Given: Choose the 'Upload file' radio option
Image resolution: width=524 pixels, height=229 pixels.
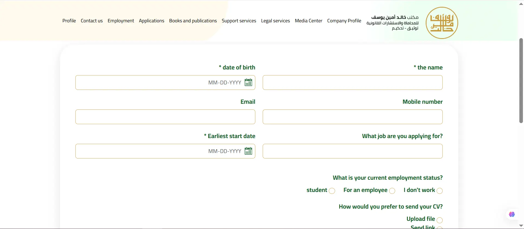Looking at the screenshot, I should point(440,220).
